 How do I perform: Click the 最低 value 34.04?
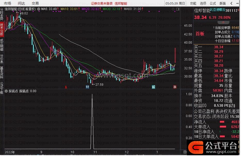[x=219, y=81]
